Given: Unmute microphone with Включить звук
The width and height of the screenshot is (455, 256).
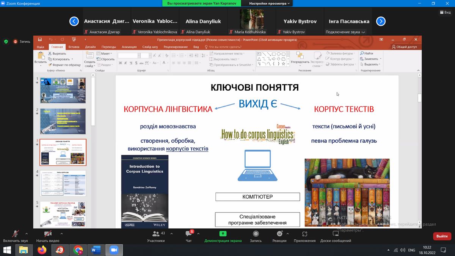Looking at the screenshot, I should (x=16, y=234).
